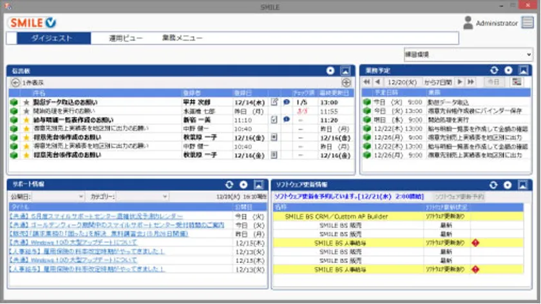
Task: Click the back arrow next to 1件表示
Action: tap(15, 82)
